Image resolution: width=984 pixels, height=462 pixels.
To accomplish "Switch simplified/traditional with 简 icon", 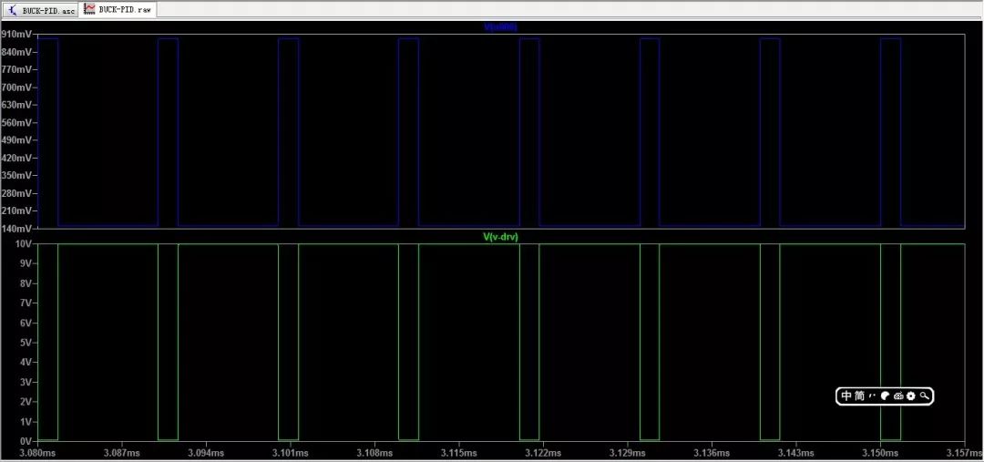I will [x=860, y=395].
